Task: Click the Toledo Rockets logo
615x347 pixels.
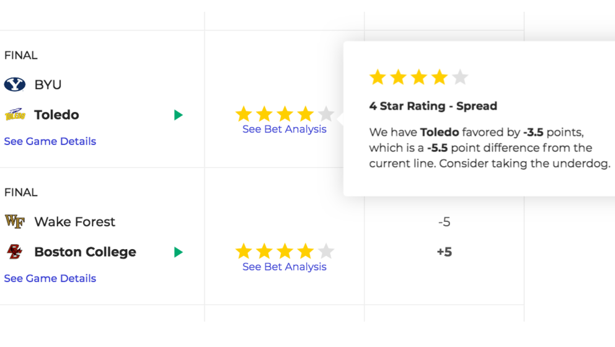Action: 15,115
